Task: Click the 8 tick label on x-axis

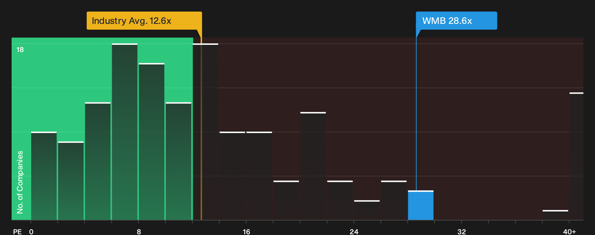Action: [139, 232]
